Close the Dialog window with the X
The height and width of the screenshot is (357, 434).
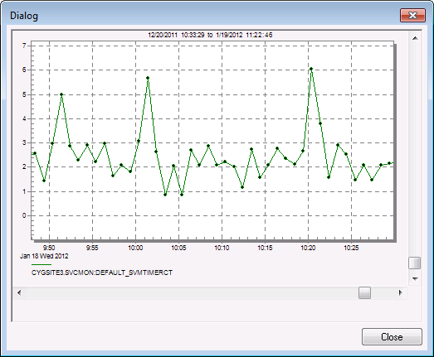(412, 15)
